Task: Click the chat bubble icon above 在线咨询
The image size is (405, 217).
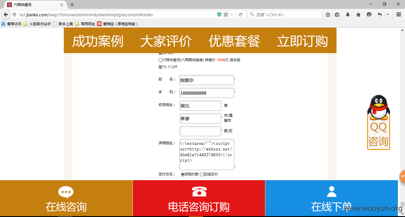Action: point(66,192)
